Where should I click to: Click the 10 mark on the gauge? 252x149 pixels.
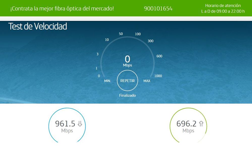[107, 40]
